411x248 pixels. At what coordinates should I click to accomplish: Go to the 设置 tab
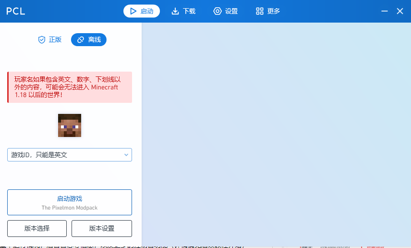click(x=226, y=11)
